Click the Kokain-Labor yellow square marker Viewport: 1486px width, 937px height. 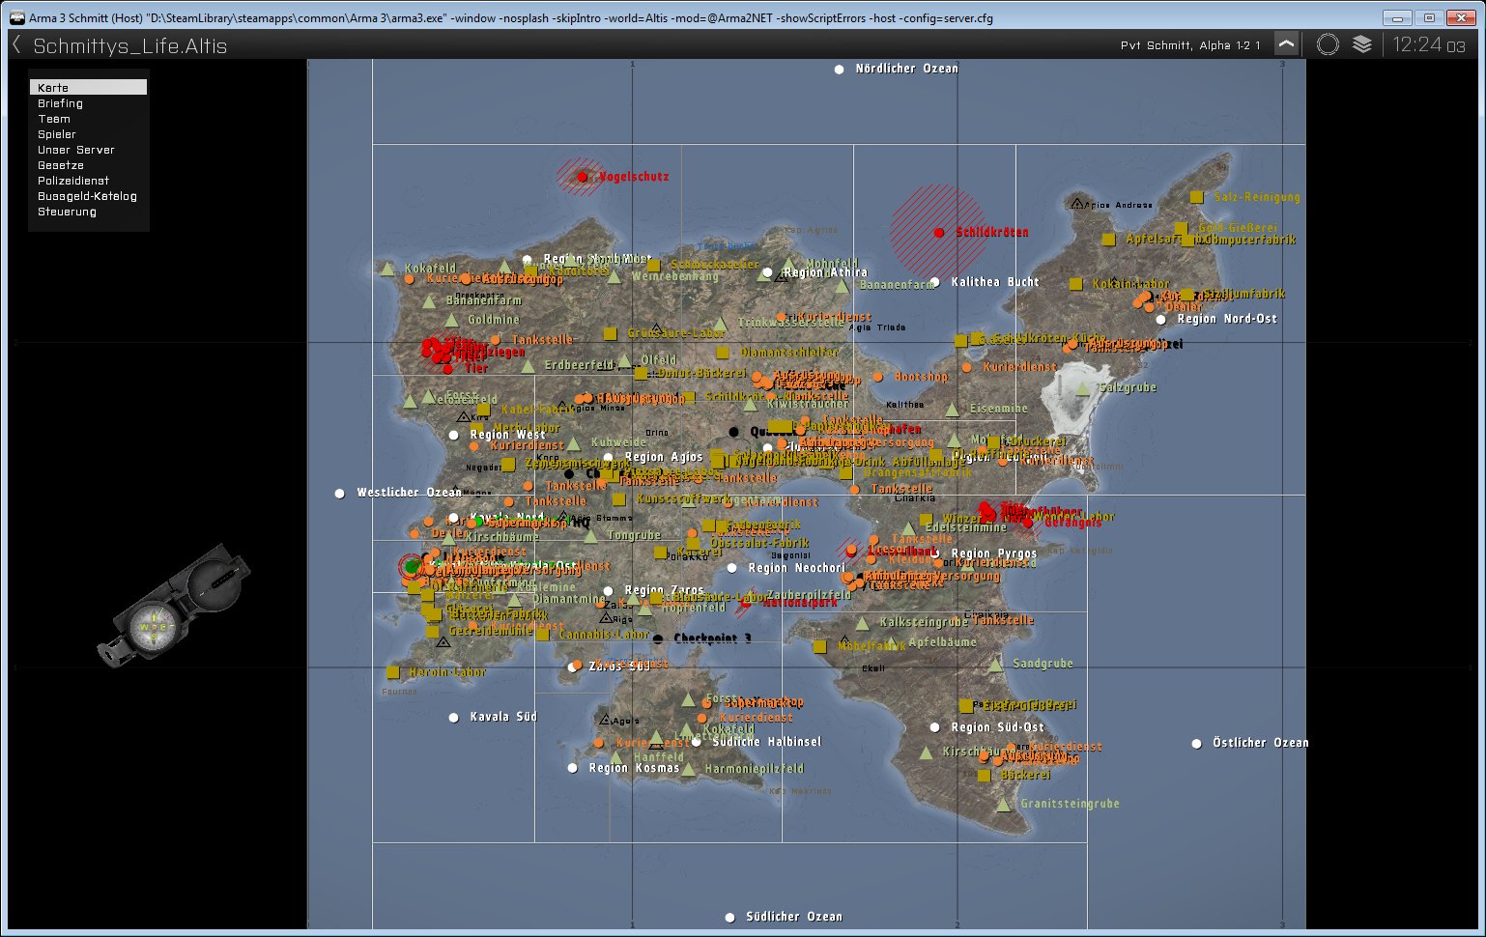tap(1075, 284)
